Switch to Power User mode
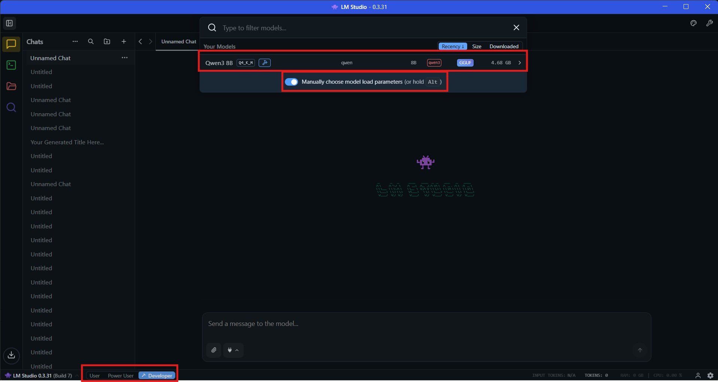718x382 pixels. [120, 375]
